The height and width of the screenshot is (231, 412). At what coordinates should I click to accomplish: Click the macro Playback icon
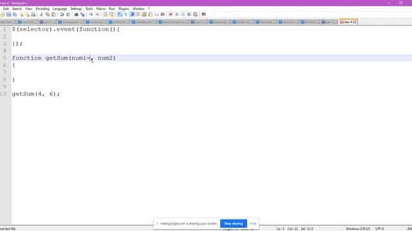(x=183, y=14)
